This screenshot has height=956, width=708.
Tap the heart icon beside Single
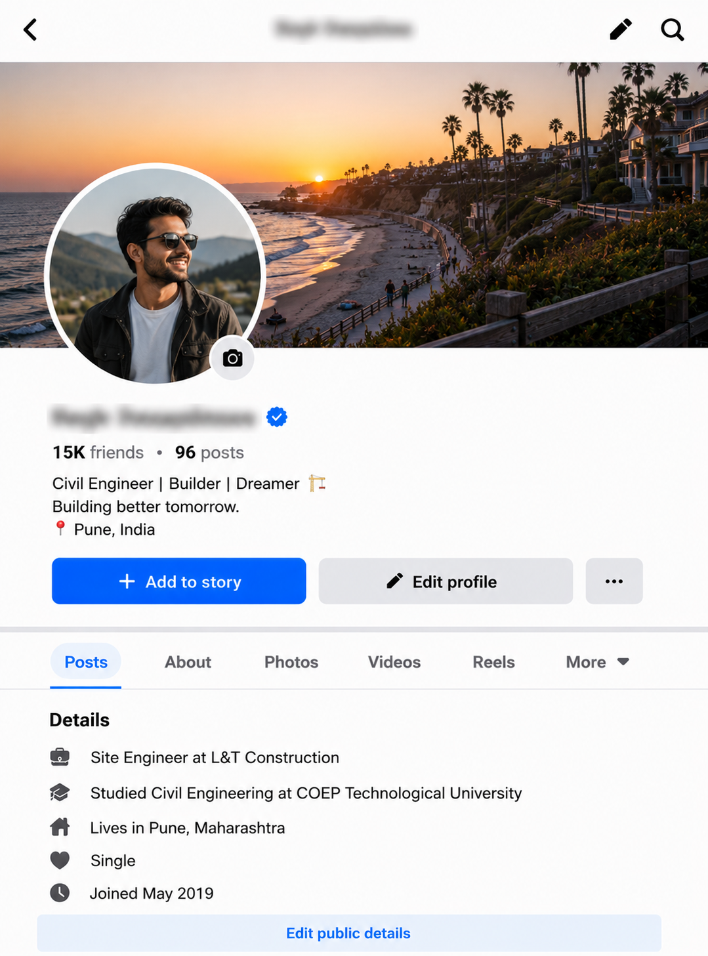(60, 860)
